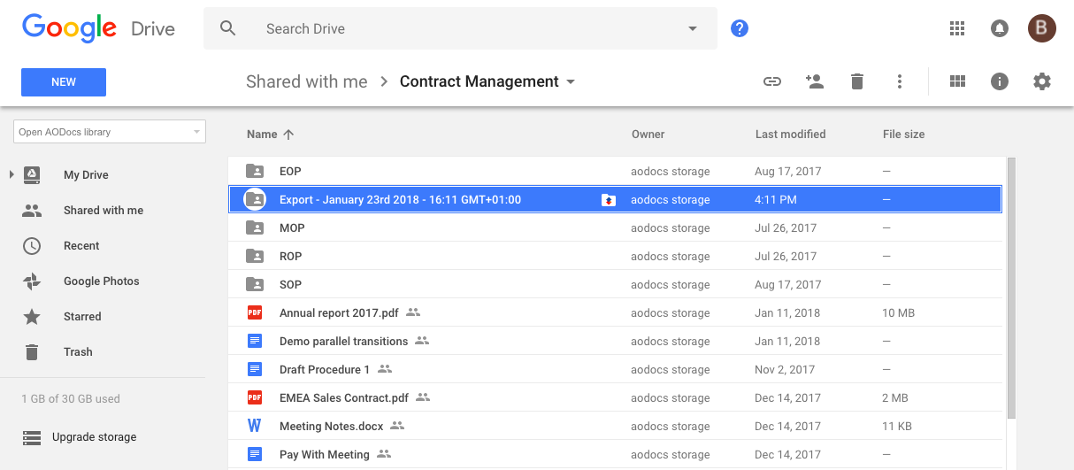Screen dimensions: 1074x470
Task: Open the account avatar with letter B
Action: click(x=1042, y=28)
